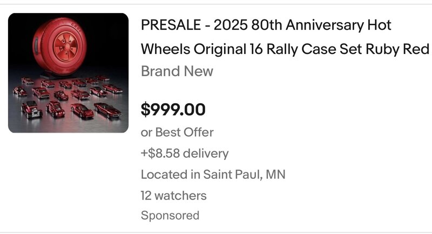Click the "12 watchers" count
The width and height of the screenshot is (432, 234).
pyautogui.click(x=173, y=195)
